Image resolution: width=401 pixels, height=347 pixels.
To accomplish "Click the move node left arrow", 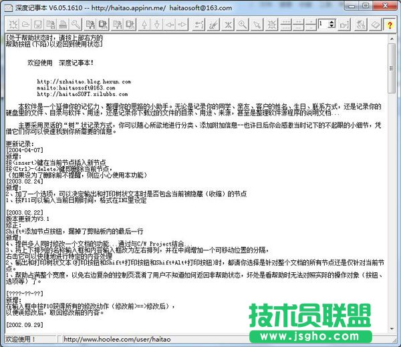I will 170,25.
